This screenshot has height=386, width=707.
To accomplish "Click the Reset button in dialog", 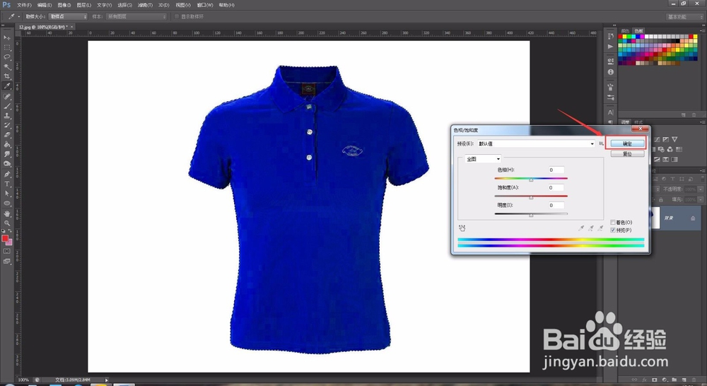I will [627, 154].
